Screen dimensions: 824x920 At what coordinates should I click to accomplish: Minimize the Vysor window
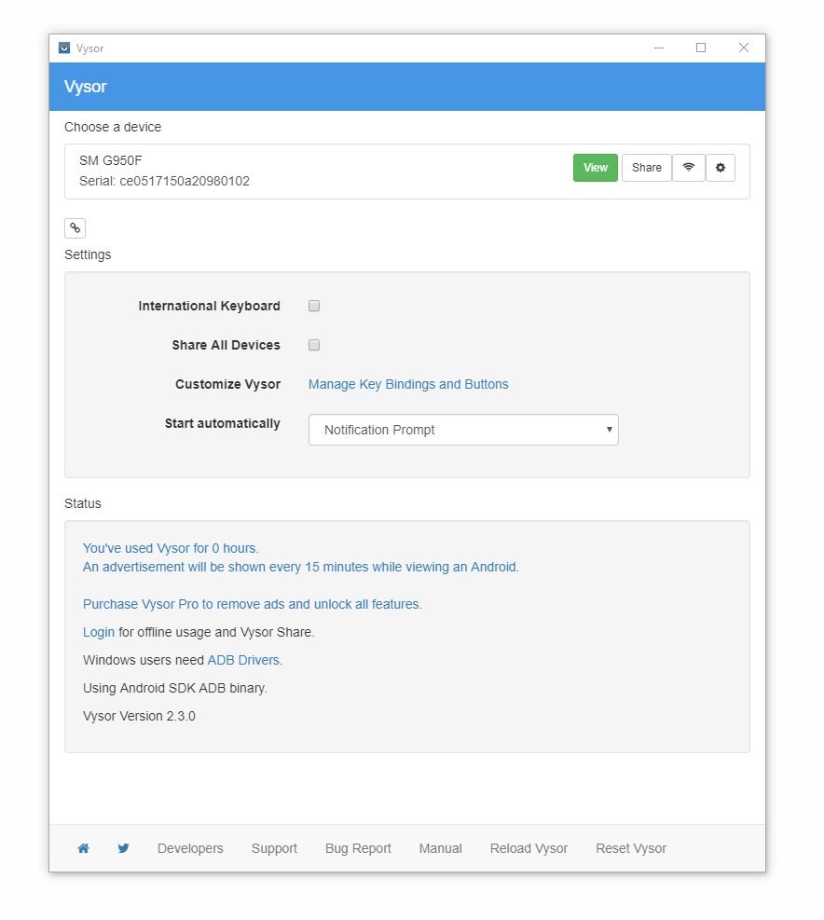[659, 48]
